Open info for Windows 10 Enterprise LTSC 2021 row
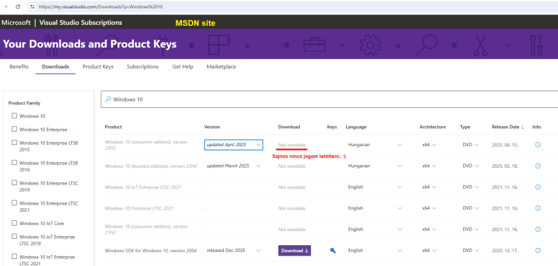Image resolution: width=558 pixels, height=266 pixels. tap(538, 208)
